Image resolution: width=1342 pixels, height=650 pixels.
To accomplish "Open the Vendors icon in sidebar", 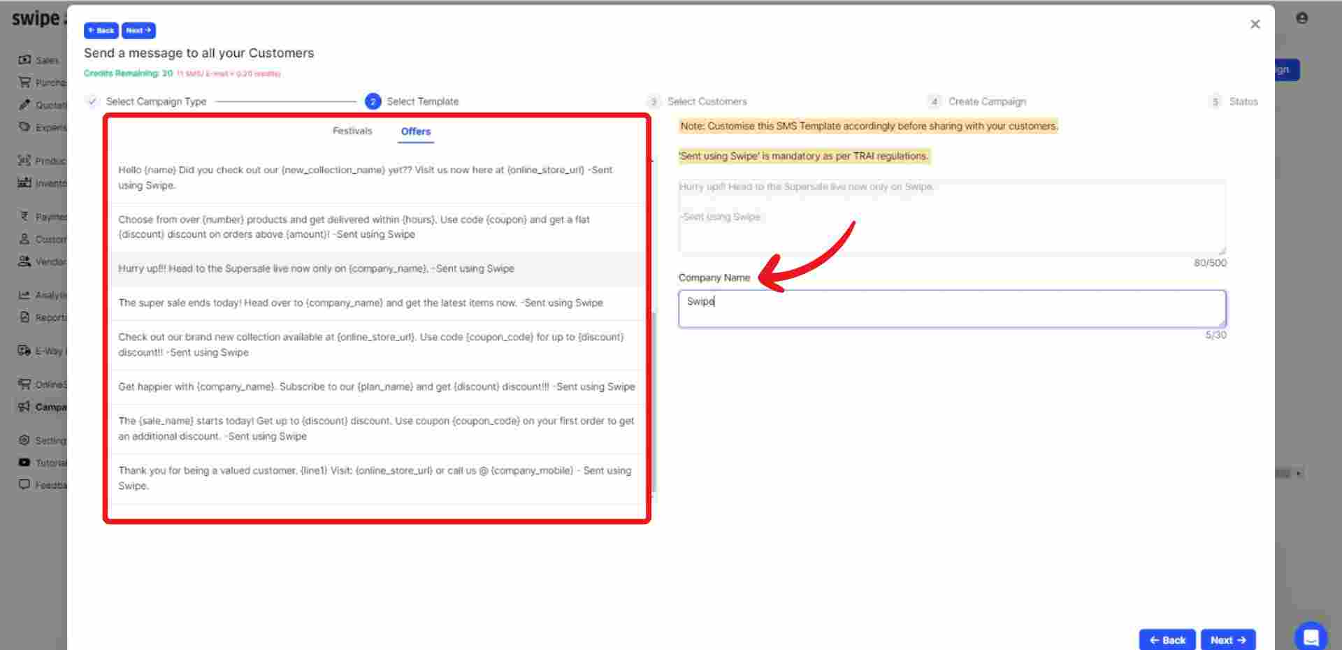I will pos(24,261).
